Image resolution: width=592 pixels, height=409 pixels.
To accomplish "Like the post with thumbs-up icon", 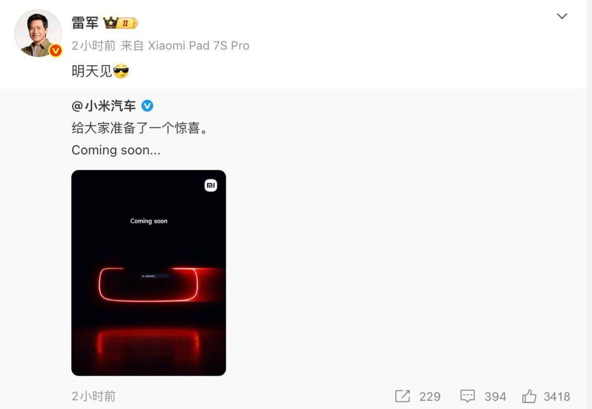I will 529,396.
